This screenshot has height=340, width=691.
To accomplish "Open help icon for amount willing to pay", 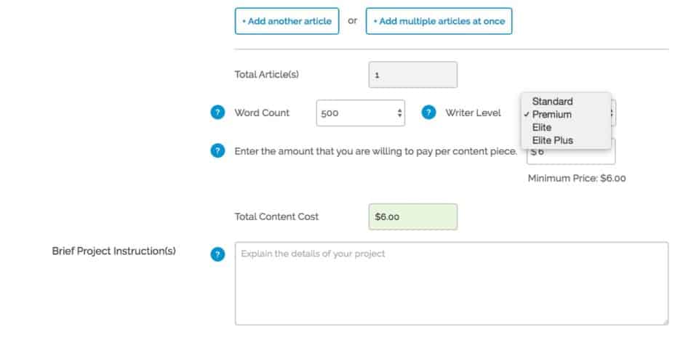I will 217,151.
